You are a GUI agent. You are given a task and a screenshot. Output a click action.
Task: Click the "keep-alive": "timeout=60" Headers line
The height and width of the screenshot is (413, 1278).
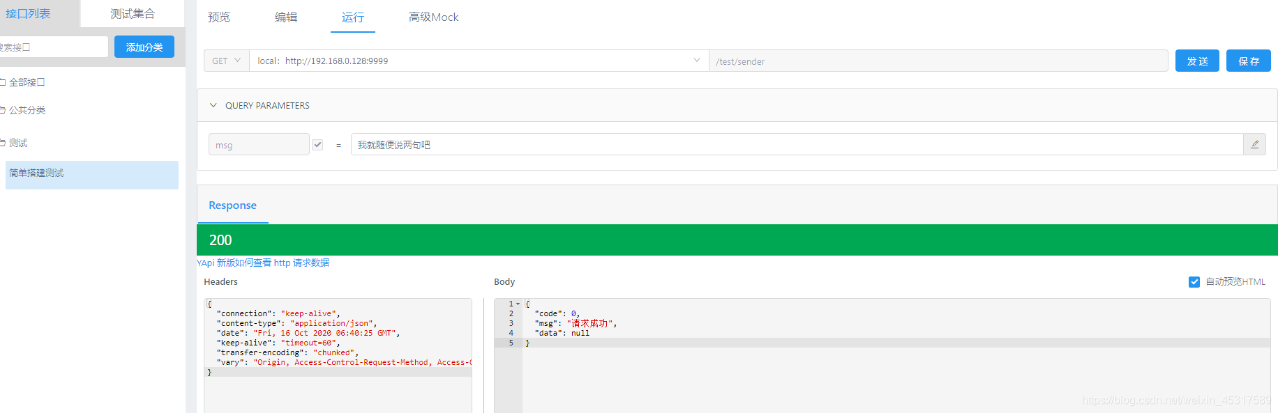(278, 343)
